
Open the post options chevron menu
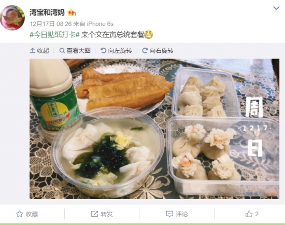[276, 8]
